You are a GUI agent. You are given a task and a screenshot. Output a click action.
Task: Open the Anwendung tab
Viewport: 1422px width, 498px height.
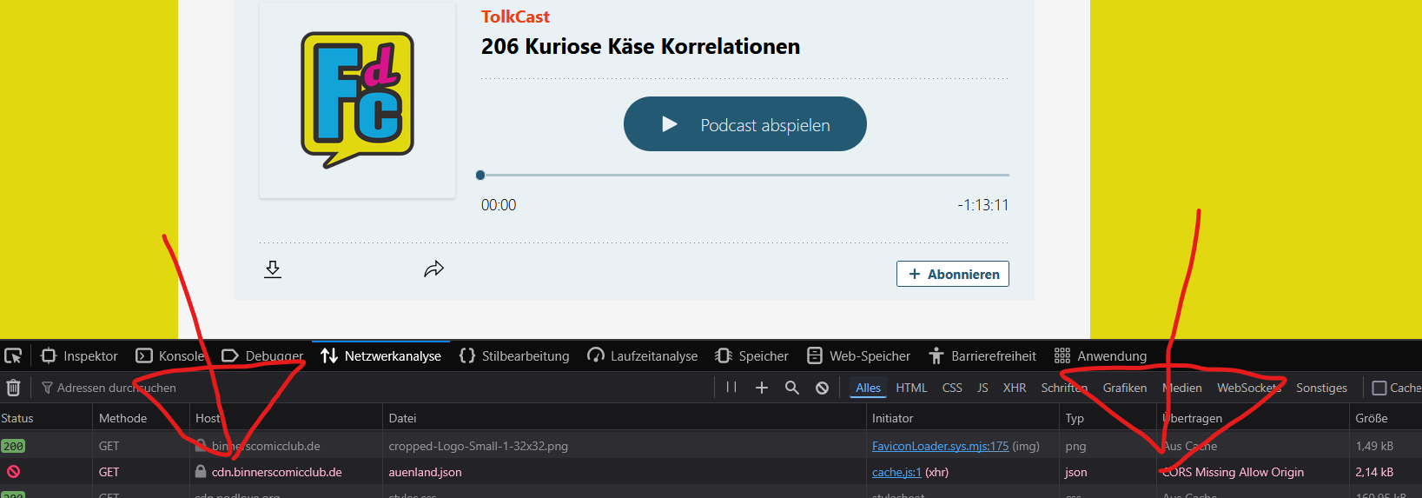click(x=1101, y=355)
